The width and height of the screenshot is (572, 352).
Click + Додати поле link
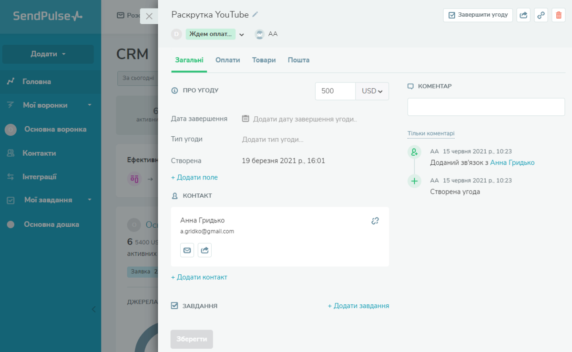pos(194,177)
